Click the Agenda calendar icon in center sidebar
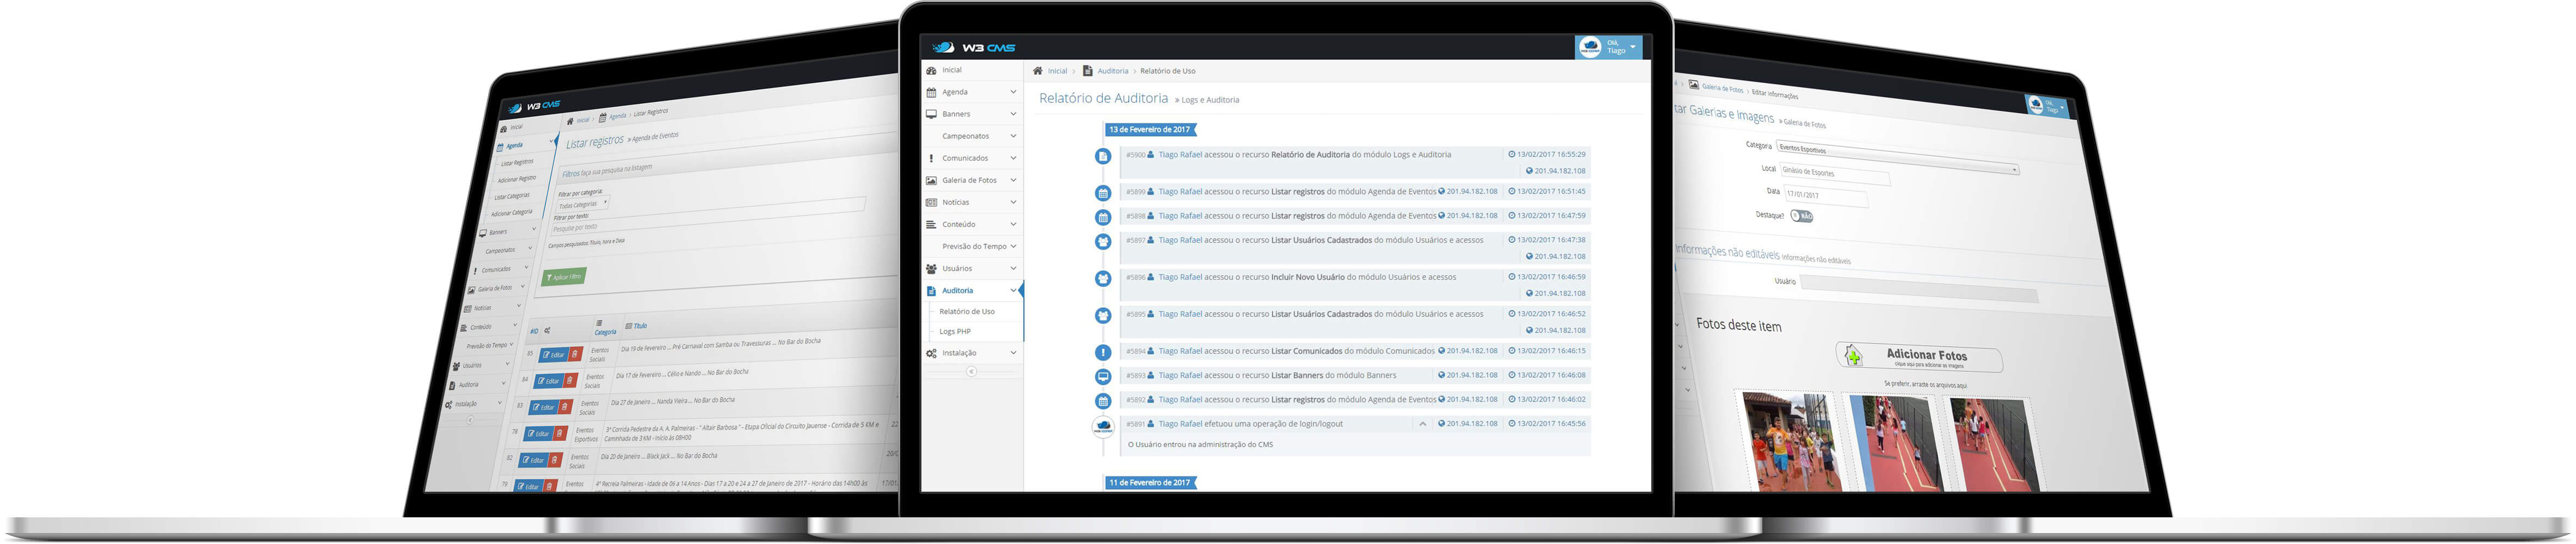 point(931,92)
